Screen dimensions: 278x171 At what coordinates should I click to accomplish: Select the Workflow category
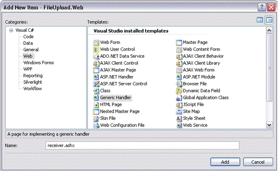(x=32, y=88)
